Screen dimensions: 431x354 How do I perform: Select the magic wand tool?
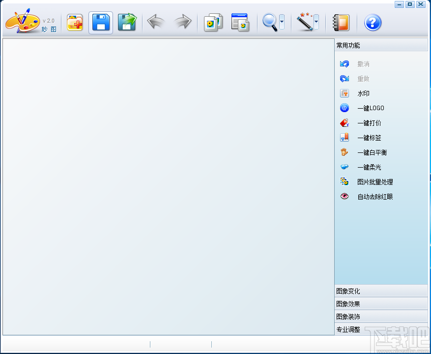pyautogui.click(x=305, y=23)
